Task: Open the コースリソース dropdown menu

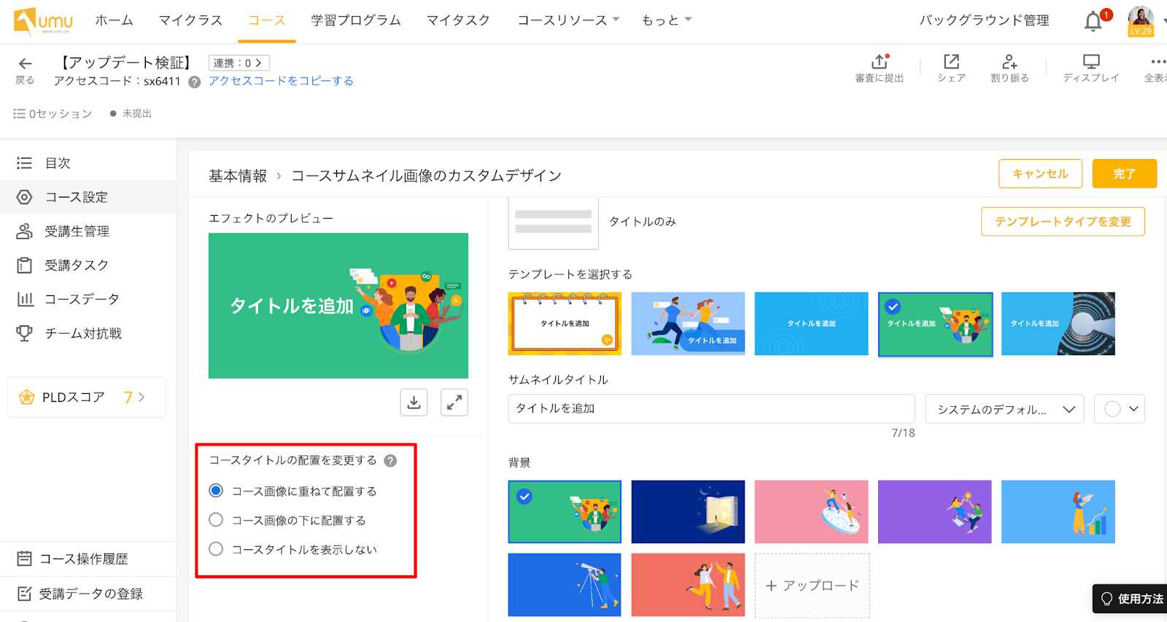Action: (568, 20)
